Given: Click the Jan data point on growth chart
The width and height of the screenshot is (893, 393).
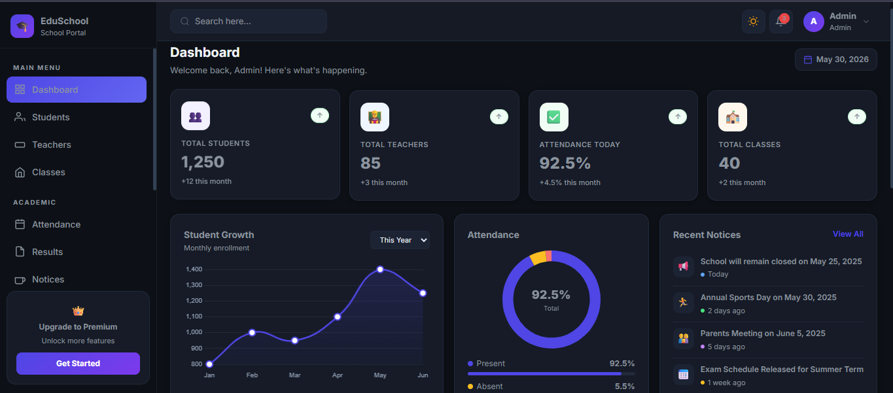Looking at the screenshot, I should pos(209,364).
